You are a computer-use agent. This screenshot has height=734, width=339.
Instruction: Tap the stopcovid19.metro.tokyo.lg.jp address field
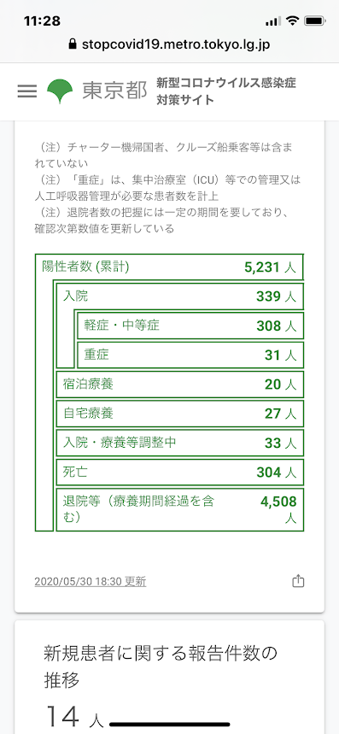coord(169,45)
